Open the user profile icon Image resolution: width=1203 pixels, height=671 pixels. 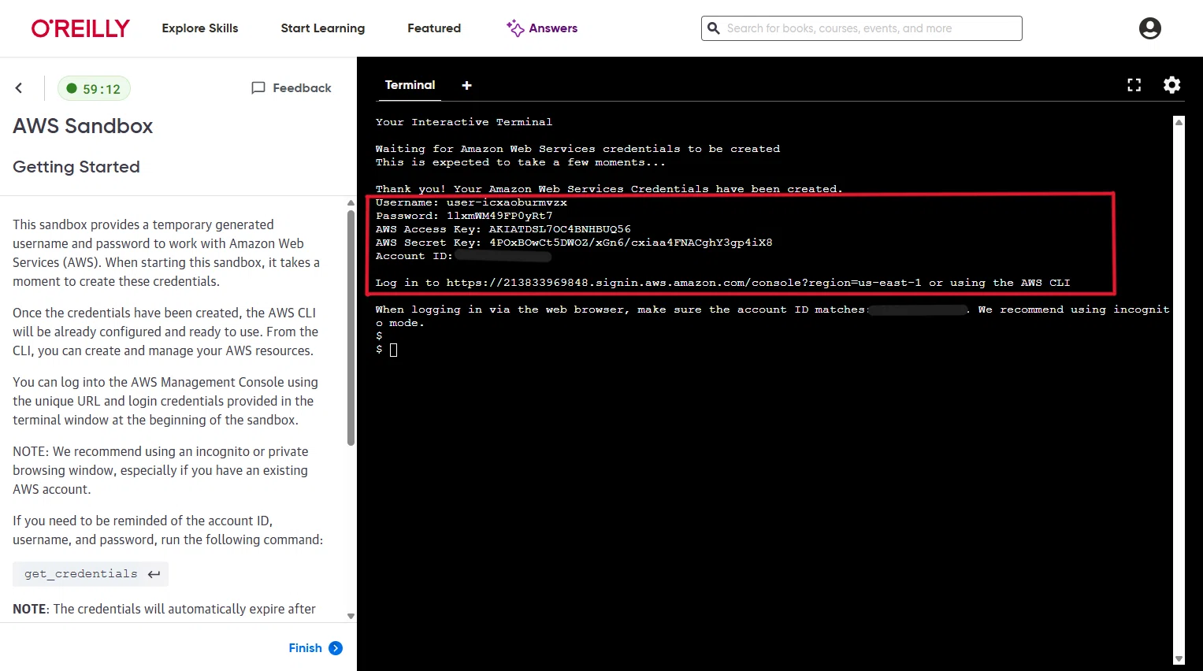tap(1150, 28)
